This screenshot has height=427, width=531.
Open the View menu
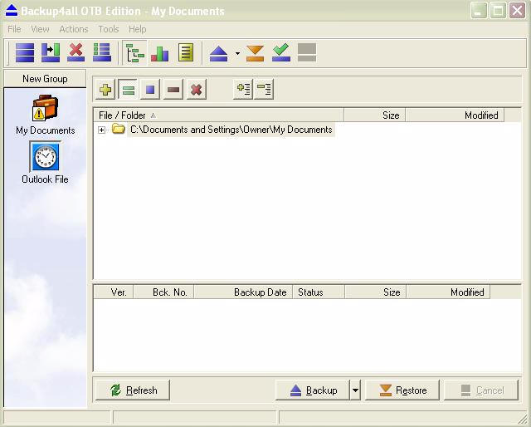[40, 29]
